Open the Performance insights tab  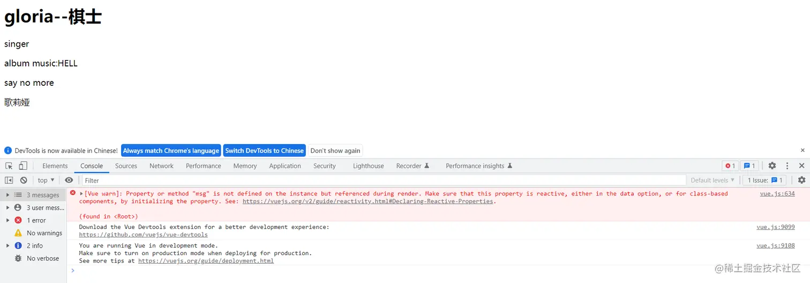click(x=479, y=166)
